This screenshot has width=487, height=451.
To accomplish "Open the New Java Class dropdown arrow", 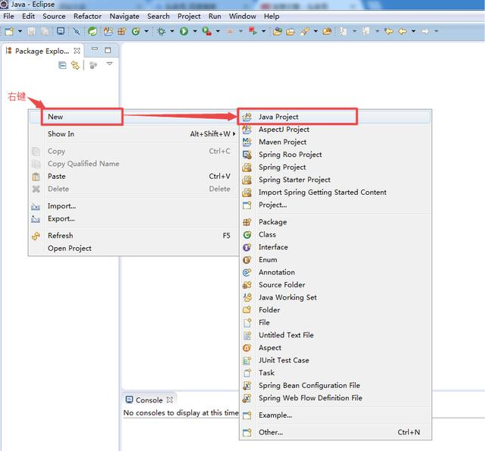I will click(146, 31).
